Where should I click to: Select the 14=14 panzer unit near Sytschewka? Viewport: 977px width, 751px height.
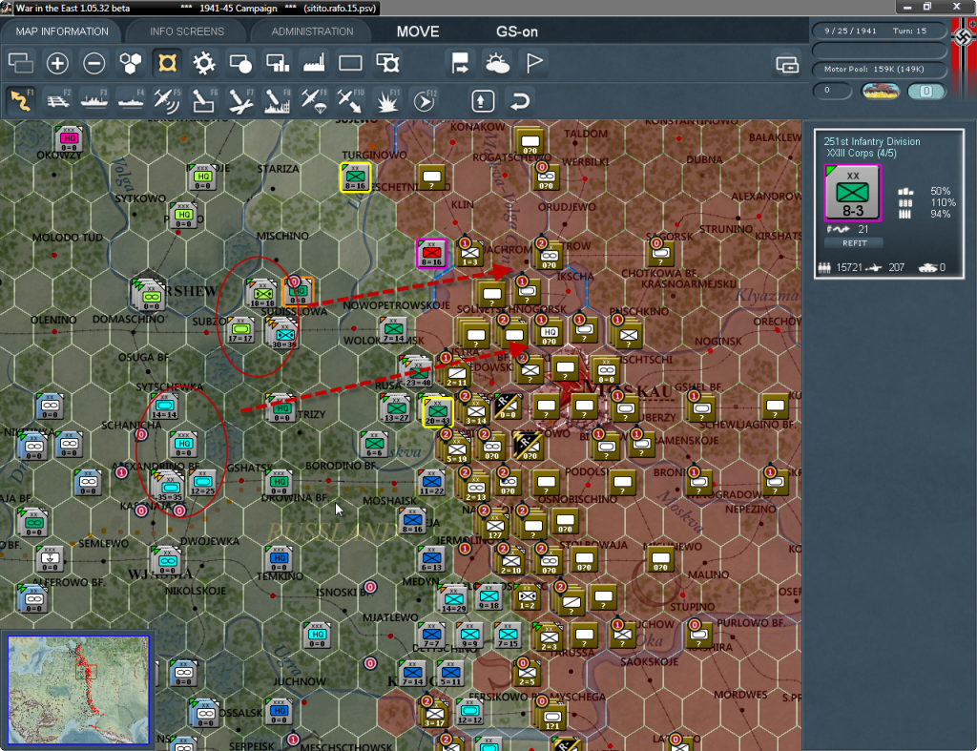click(164, 407)
